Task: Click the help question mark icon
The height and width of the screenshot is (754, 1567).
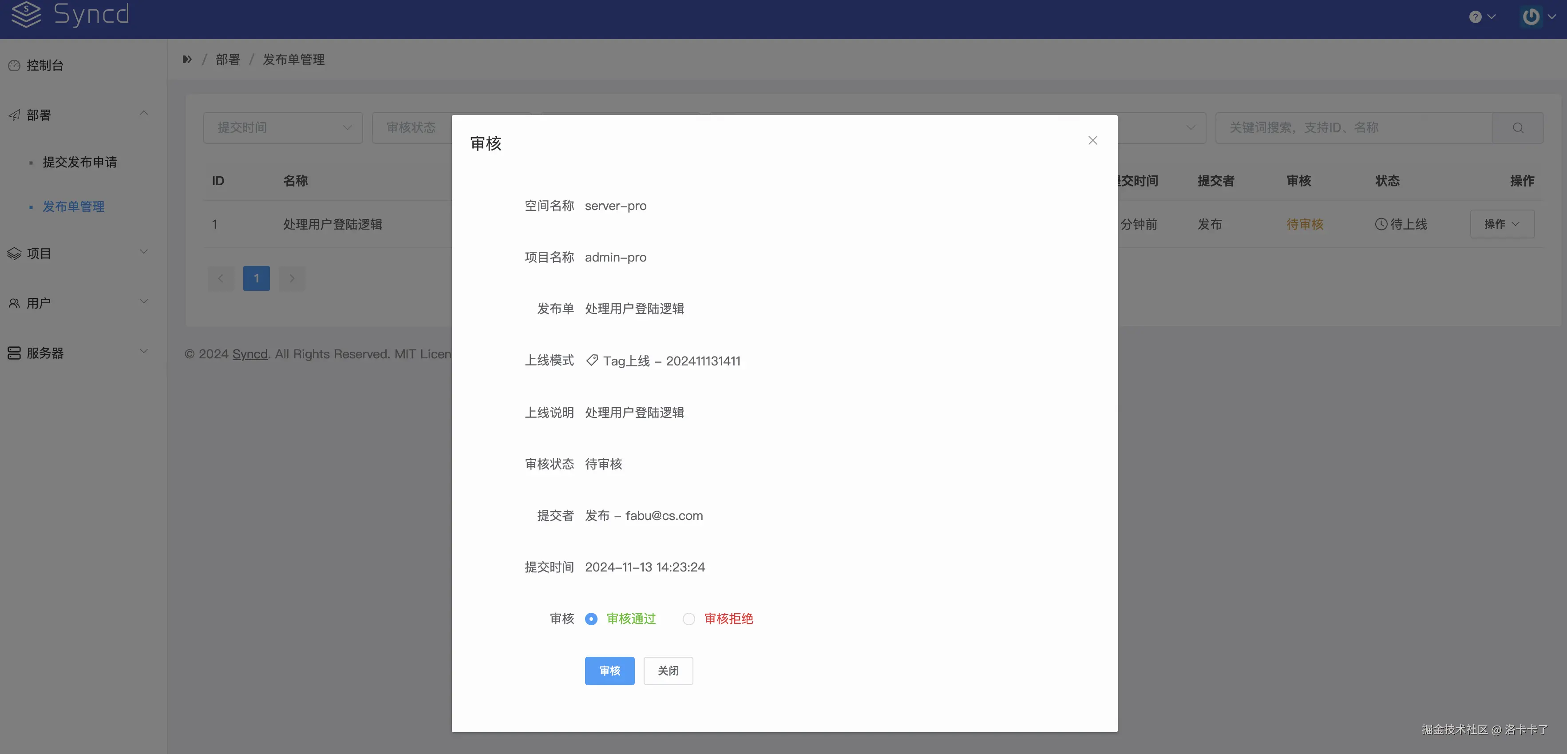Action: [1475, 17]
